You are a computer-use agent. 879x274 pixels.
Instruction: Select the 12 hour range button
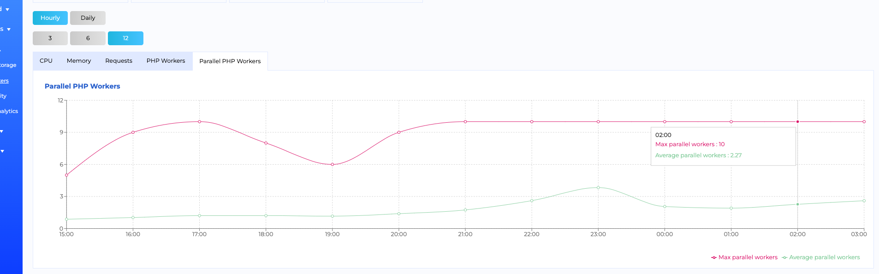click(125, 38)
